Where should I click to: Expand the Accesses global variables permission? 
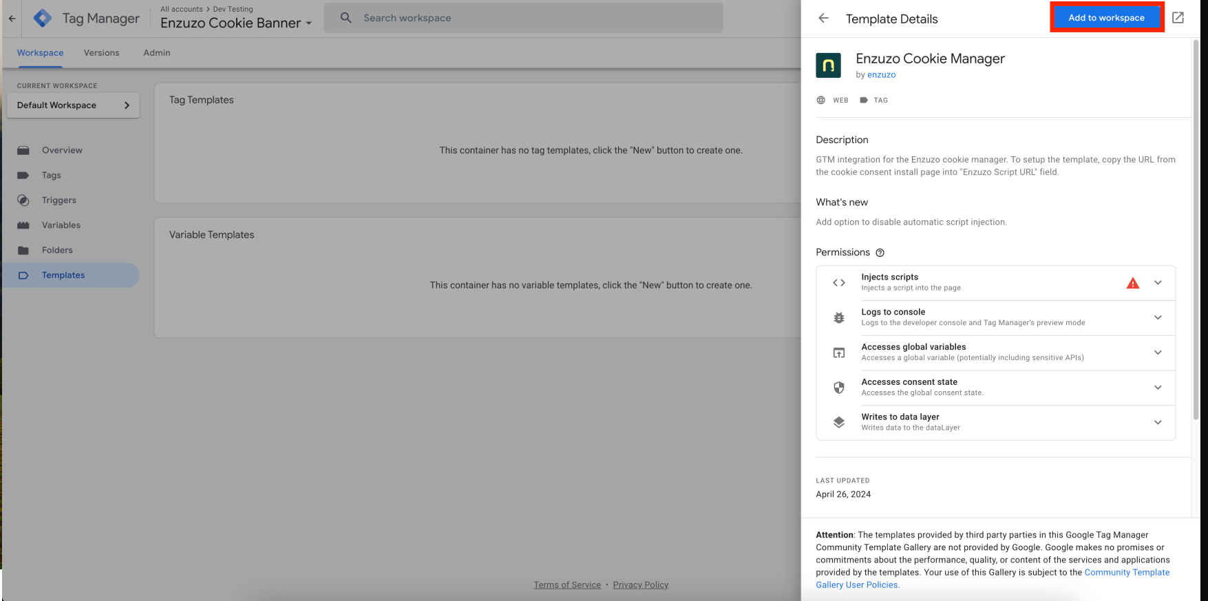[x=1158, y=352]
